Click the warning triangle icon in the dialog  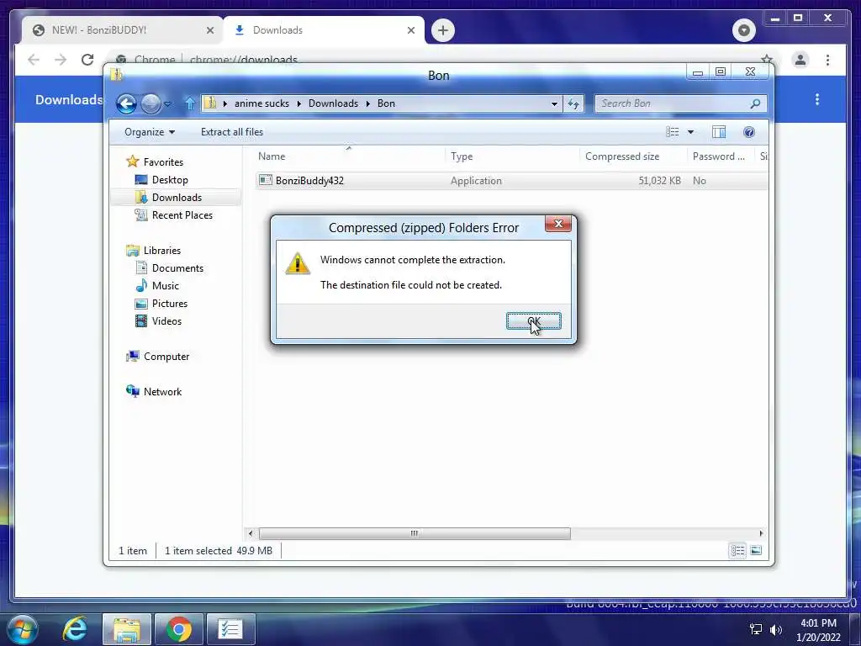coord(298,263)
